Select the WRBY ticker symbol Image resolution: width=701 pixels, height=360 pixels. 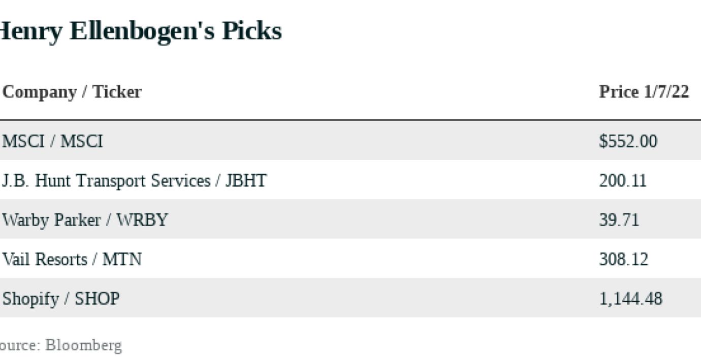142,220
